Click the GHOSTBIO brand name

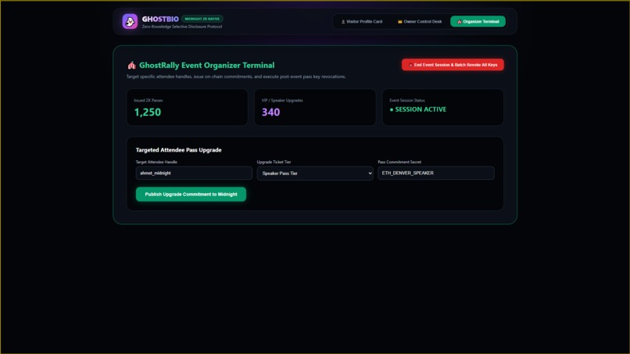[160, 19]
